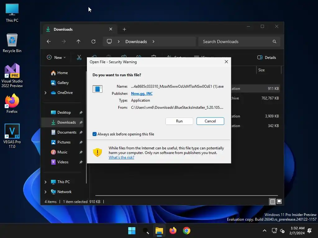Refresh the Downloads folder
Image resolution: width=318 pixels, height=238 pixels.
click(x=93, y=42)
